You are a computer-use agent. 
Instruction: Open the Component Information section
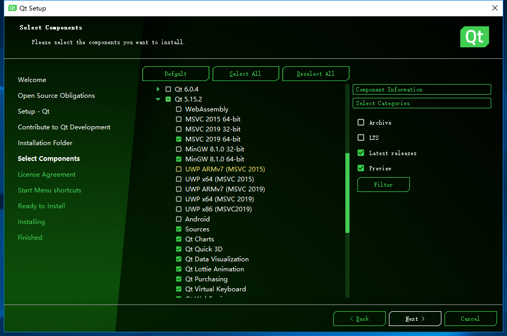(421, 89)
